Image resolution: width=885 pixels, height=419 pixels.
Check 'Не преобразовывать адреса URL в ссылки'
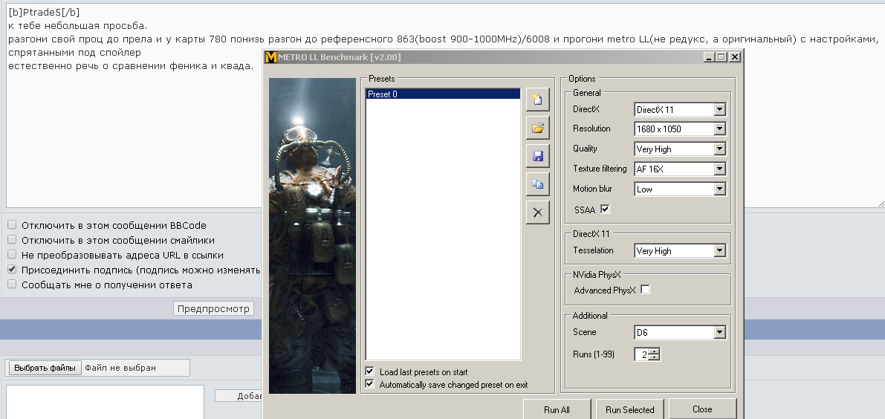click(x=12, y=254)
